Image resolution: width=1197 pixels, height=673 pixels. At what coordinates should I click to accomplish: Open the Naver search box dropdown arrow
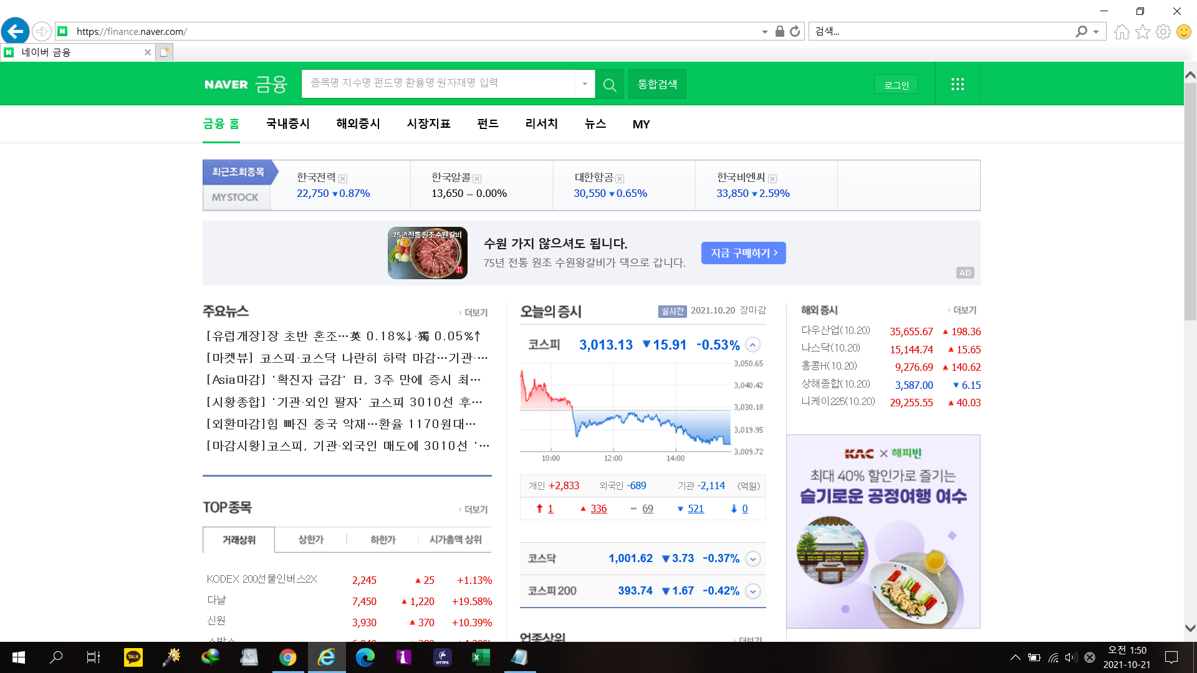[x=585, y=84]
